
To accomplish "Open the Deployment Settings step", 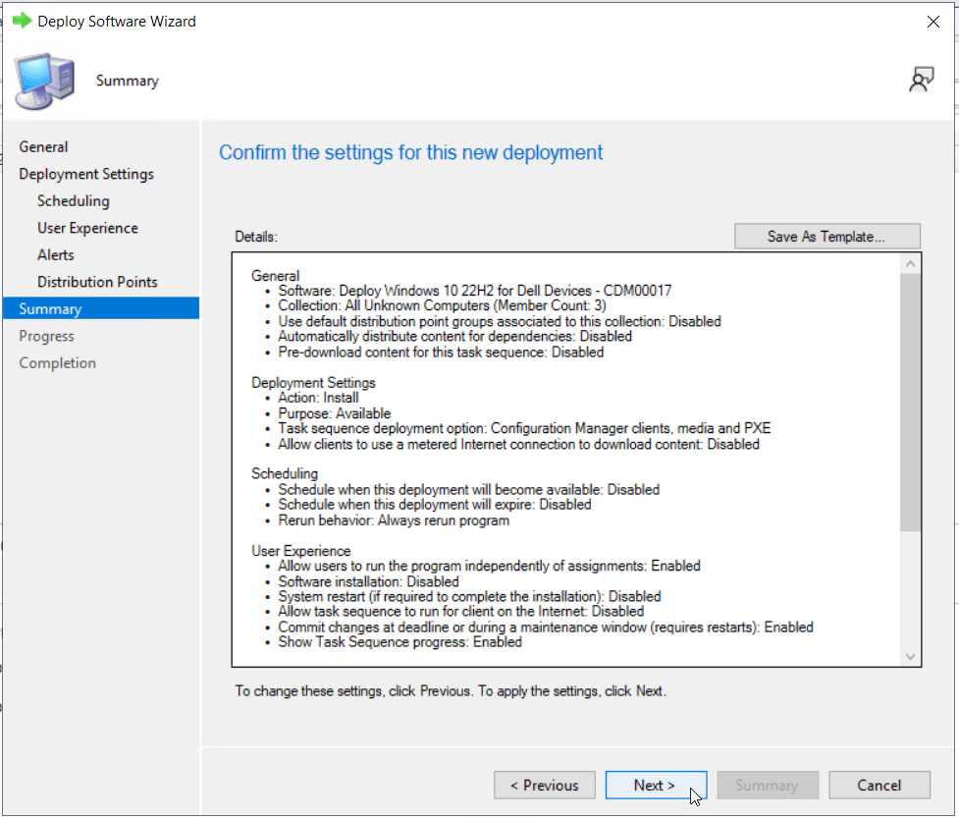I will pyautogui.click(x=86, y=174).
